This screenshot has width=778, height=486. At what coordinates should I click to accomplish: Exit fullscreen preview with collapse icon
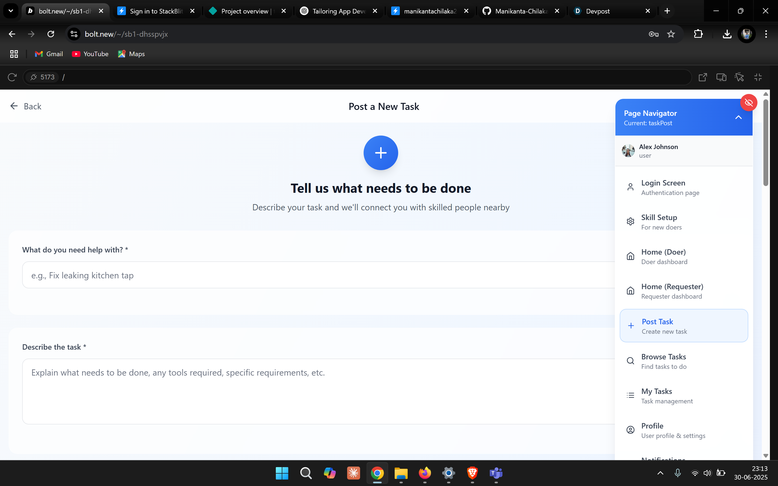click(758, 77)
